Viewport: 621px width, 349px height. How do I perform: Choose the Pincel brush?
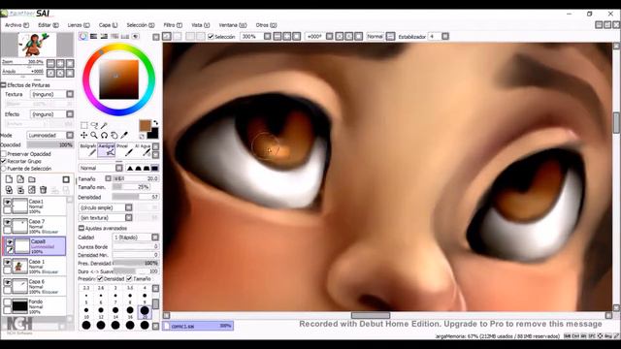124,150
